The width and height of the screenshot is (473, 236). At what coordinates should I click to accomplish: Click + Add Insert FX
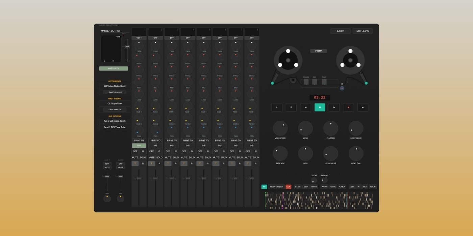(115, 110)
